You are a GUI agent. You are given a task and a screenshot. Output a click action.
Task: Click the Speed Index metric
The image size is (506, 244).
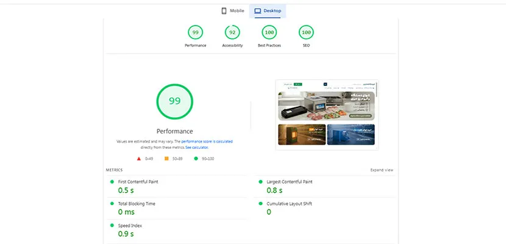[x=132, y=226]
